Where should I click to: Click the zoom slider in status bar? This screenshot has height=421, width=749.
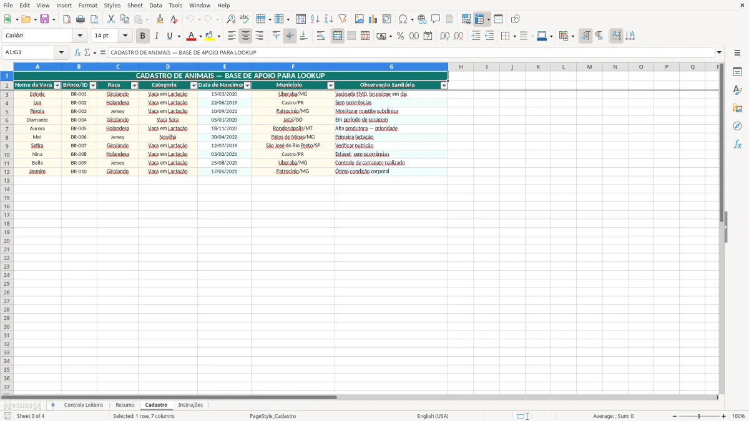(x=699, y=416)
